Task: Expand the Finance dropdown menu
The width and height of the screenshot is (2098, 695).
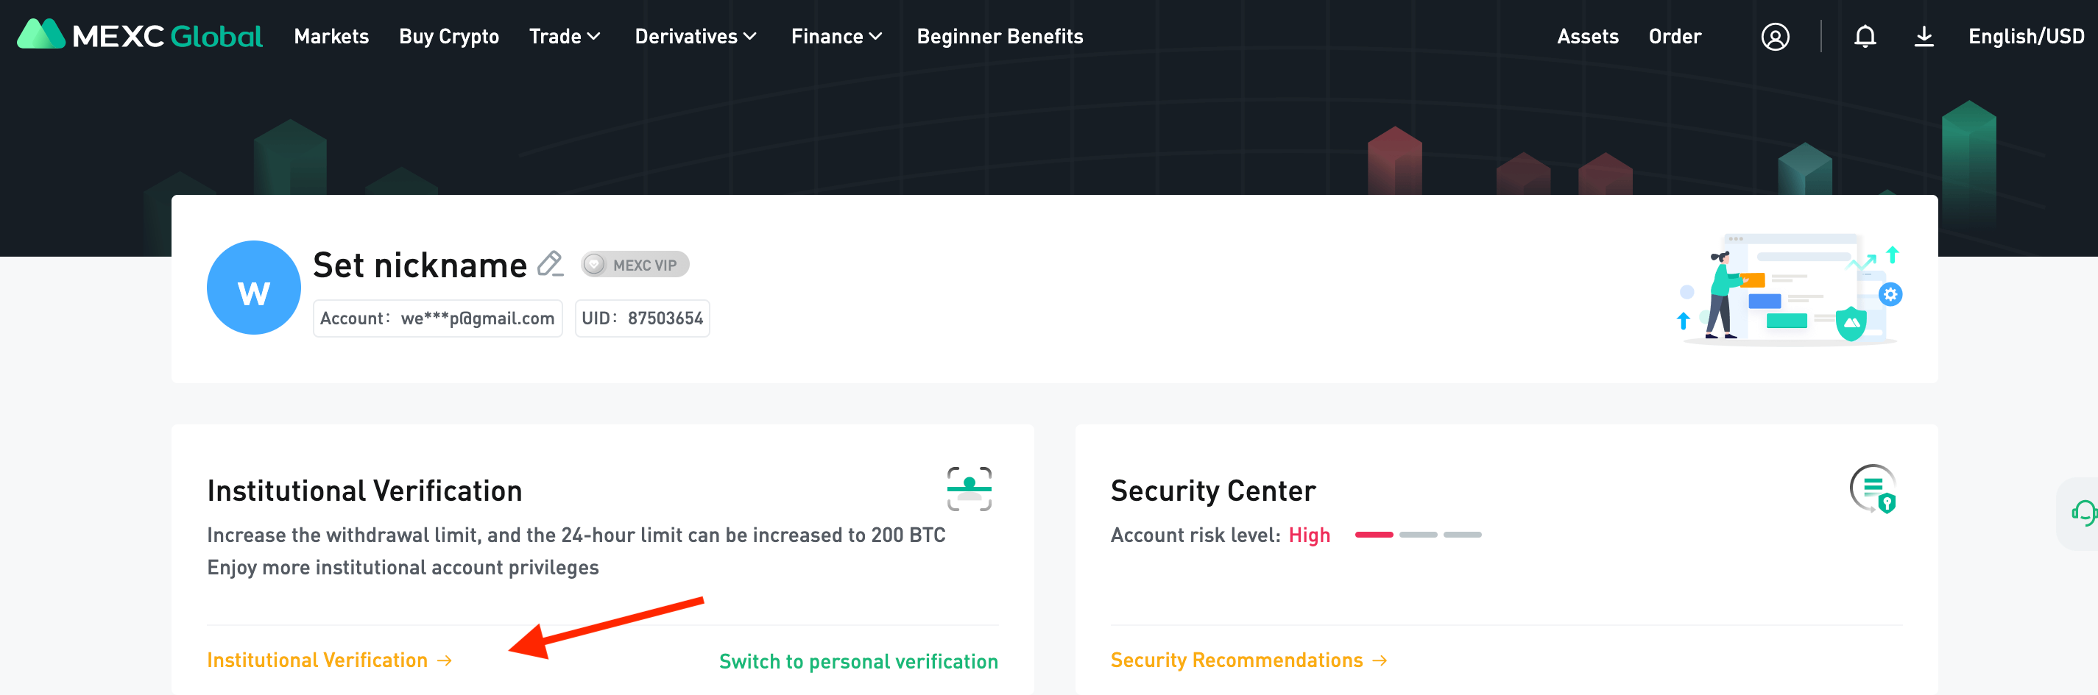Action: point(836,37)
